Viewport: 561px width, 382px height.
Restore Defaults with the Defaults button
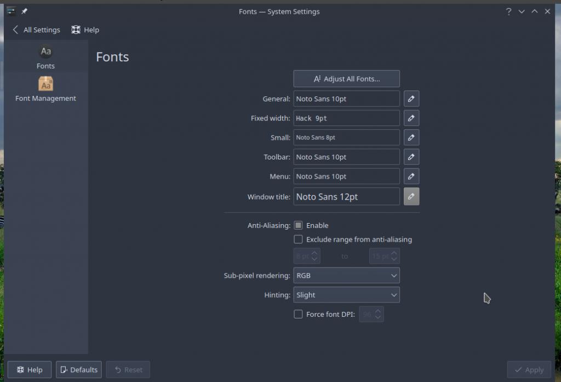79,369
